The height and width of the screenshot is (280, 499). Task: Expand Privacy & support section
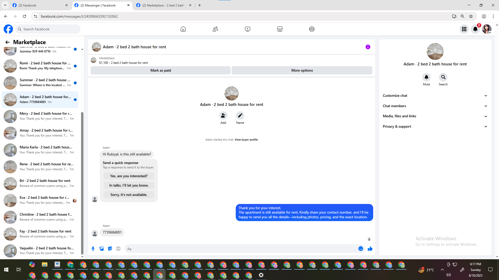[x=435, y=126]
